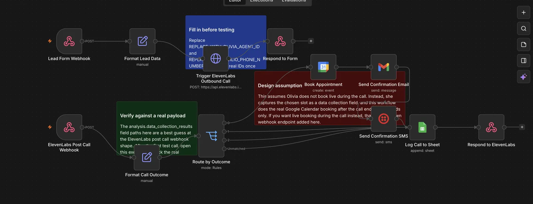The height and width of the screenshot is (204, 533).
Task: Click the Trigger ElevenLabs Outbound Call label
Action: point(216,79)
